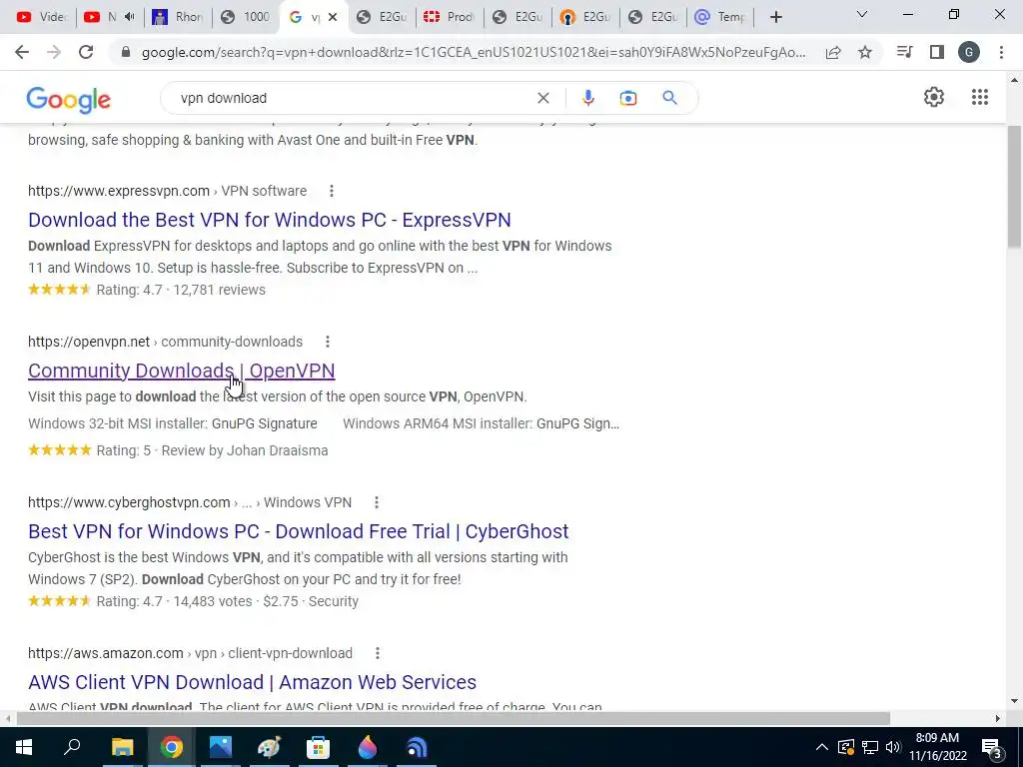Open a new browser tab
The width and height of the screenshot is (1023, 767).
point(775,17)
